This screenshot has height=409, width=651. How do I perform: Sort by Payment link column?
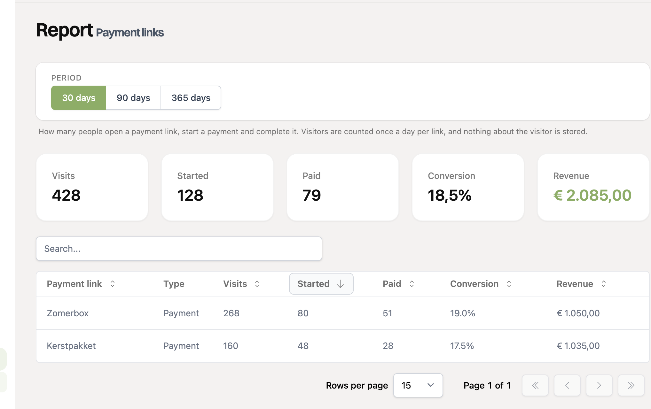(81, 284)
